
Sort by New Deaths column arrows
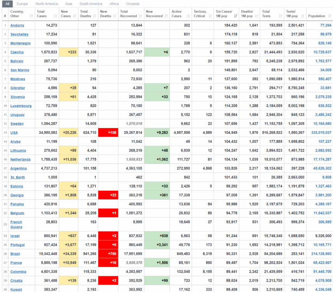pyautogui.click(x=115, y=16)
